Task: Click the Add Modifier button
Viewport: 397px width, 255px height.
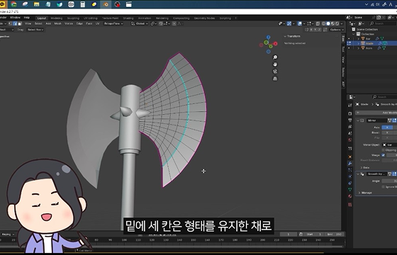Action: pos(376,113)
